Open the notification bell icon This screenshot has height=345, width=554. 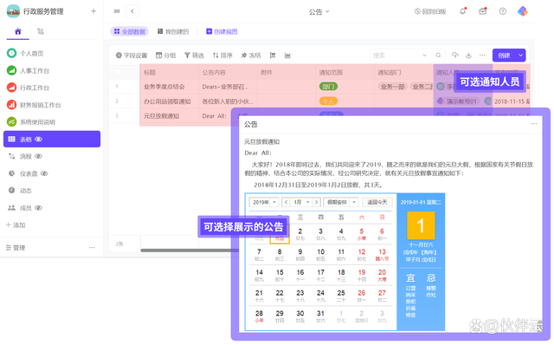click(462, 11)
